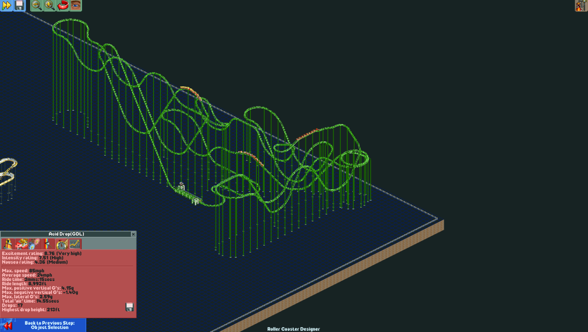Screen dimensions: 588x332
Task: Open view options via the eye icon
Action: (x=75, y=6)
